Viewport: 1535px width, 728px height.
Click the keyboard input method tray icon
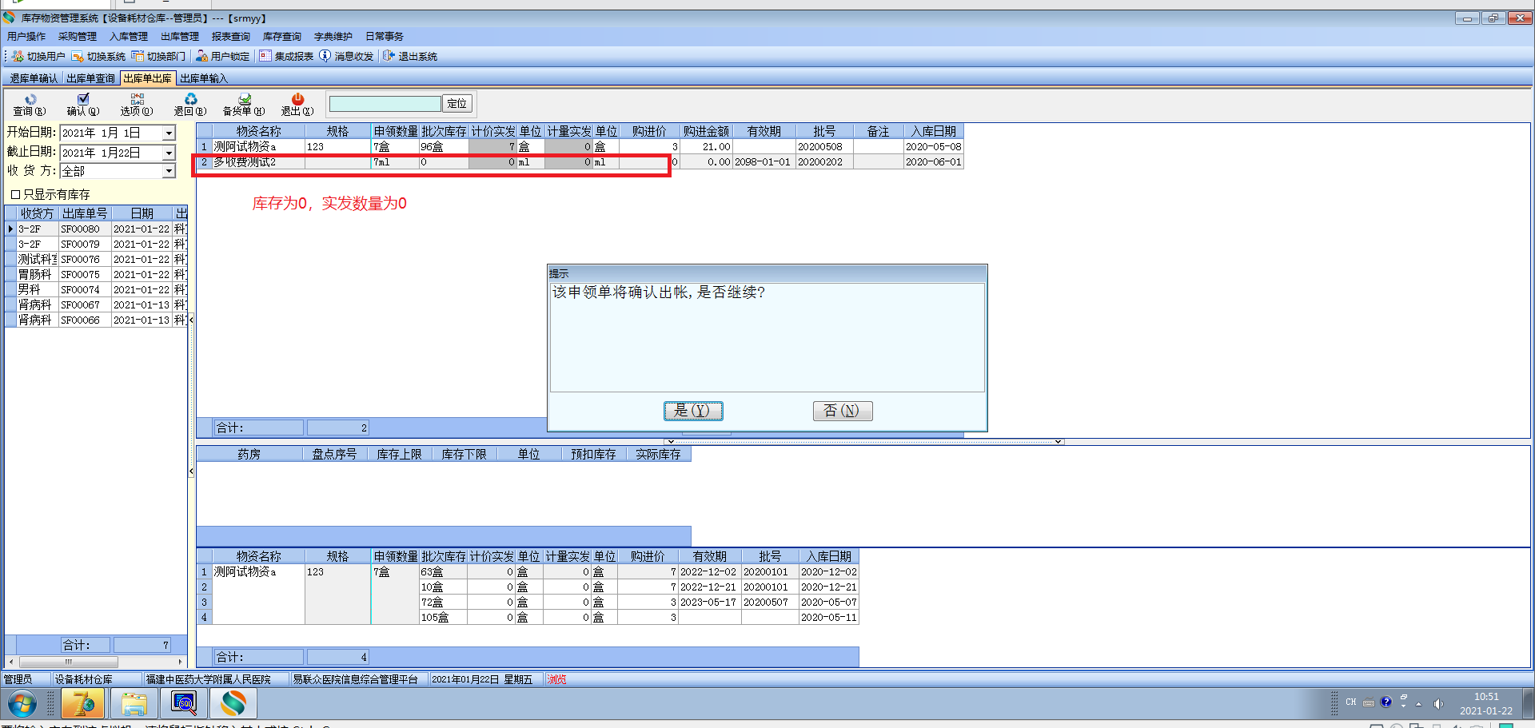1369,703
